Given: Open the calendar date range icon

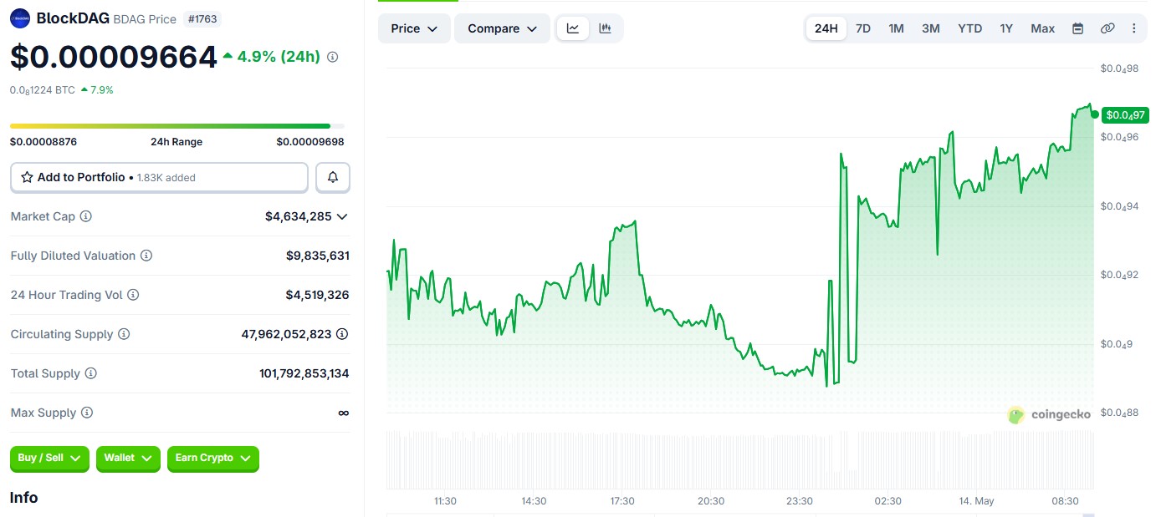Looking at the screenshot, I should coord(1078,28).
